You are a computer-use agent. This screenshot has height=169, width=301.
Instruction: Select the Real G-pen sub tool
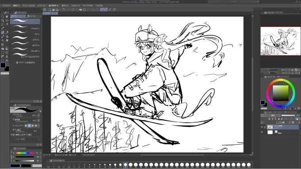click(25, 27)
